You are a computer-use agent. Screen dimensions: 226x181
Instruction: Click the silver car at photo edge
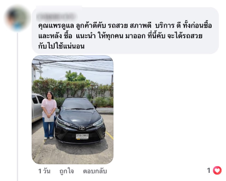coord(37,107)
